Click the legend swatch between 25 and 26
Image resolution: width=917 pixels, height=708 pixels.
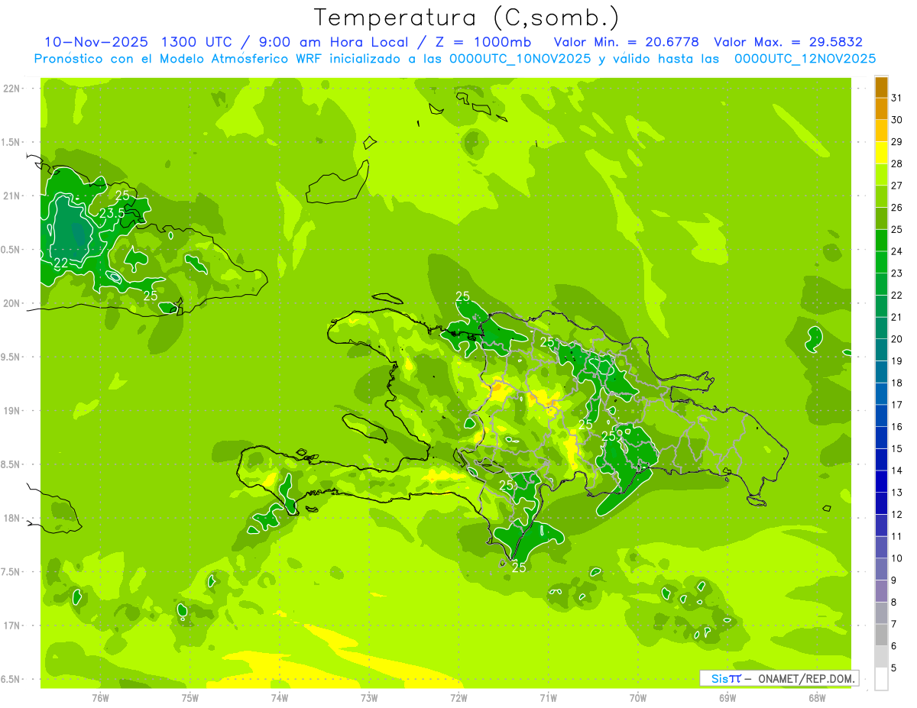(881, 218)
